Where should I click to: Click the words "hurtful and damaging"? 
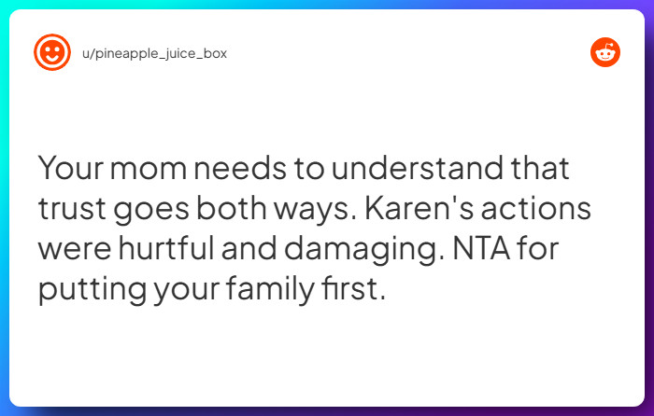tap(281, 249)
